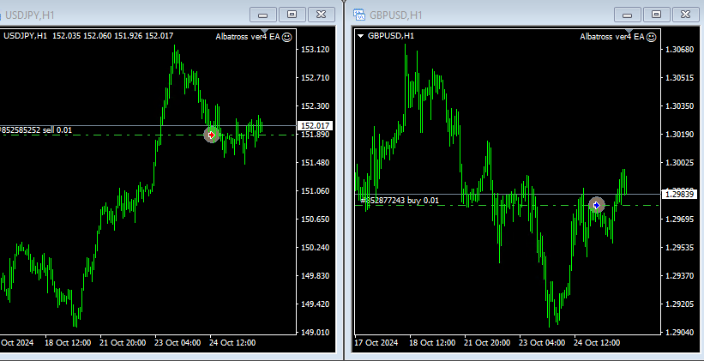The height and width of the screenshot is (361, 704).
Task: Minimize the USDJPY,H1 chart window
Action: [x=263, y=15]
